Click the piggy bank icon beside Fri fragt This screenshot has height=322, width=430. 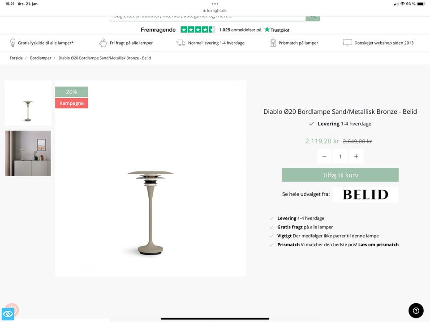pos(103,43)
